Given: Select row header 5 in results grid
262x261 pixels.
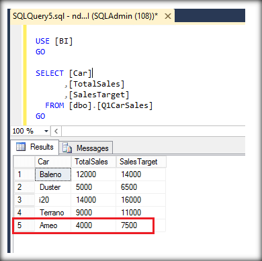Looking at the screenshot, I should pos(24,225).
